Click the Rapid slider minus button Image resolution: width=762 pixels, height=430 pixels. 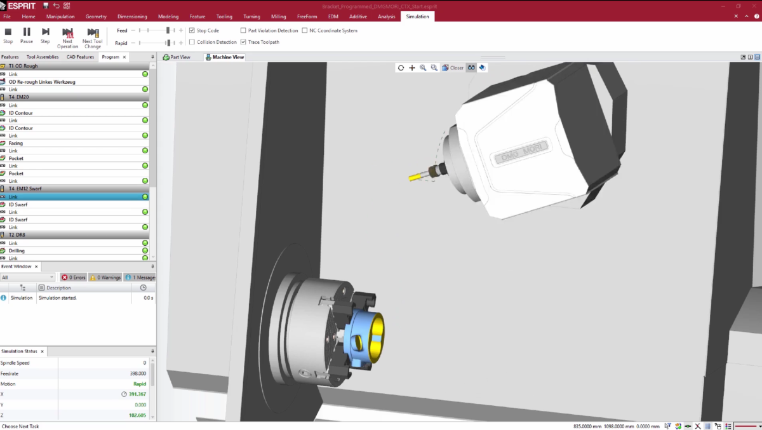(133, 43)
